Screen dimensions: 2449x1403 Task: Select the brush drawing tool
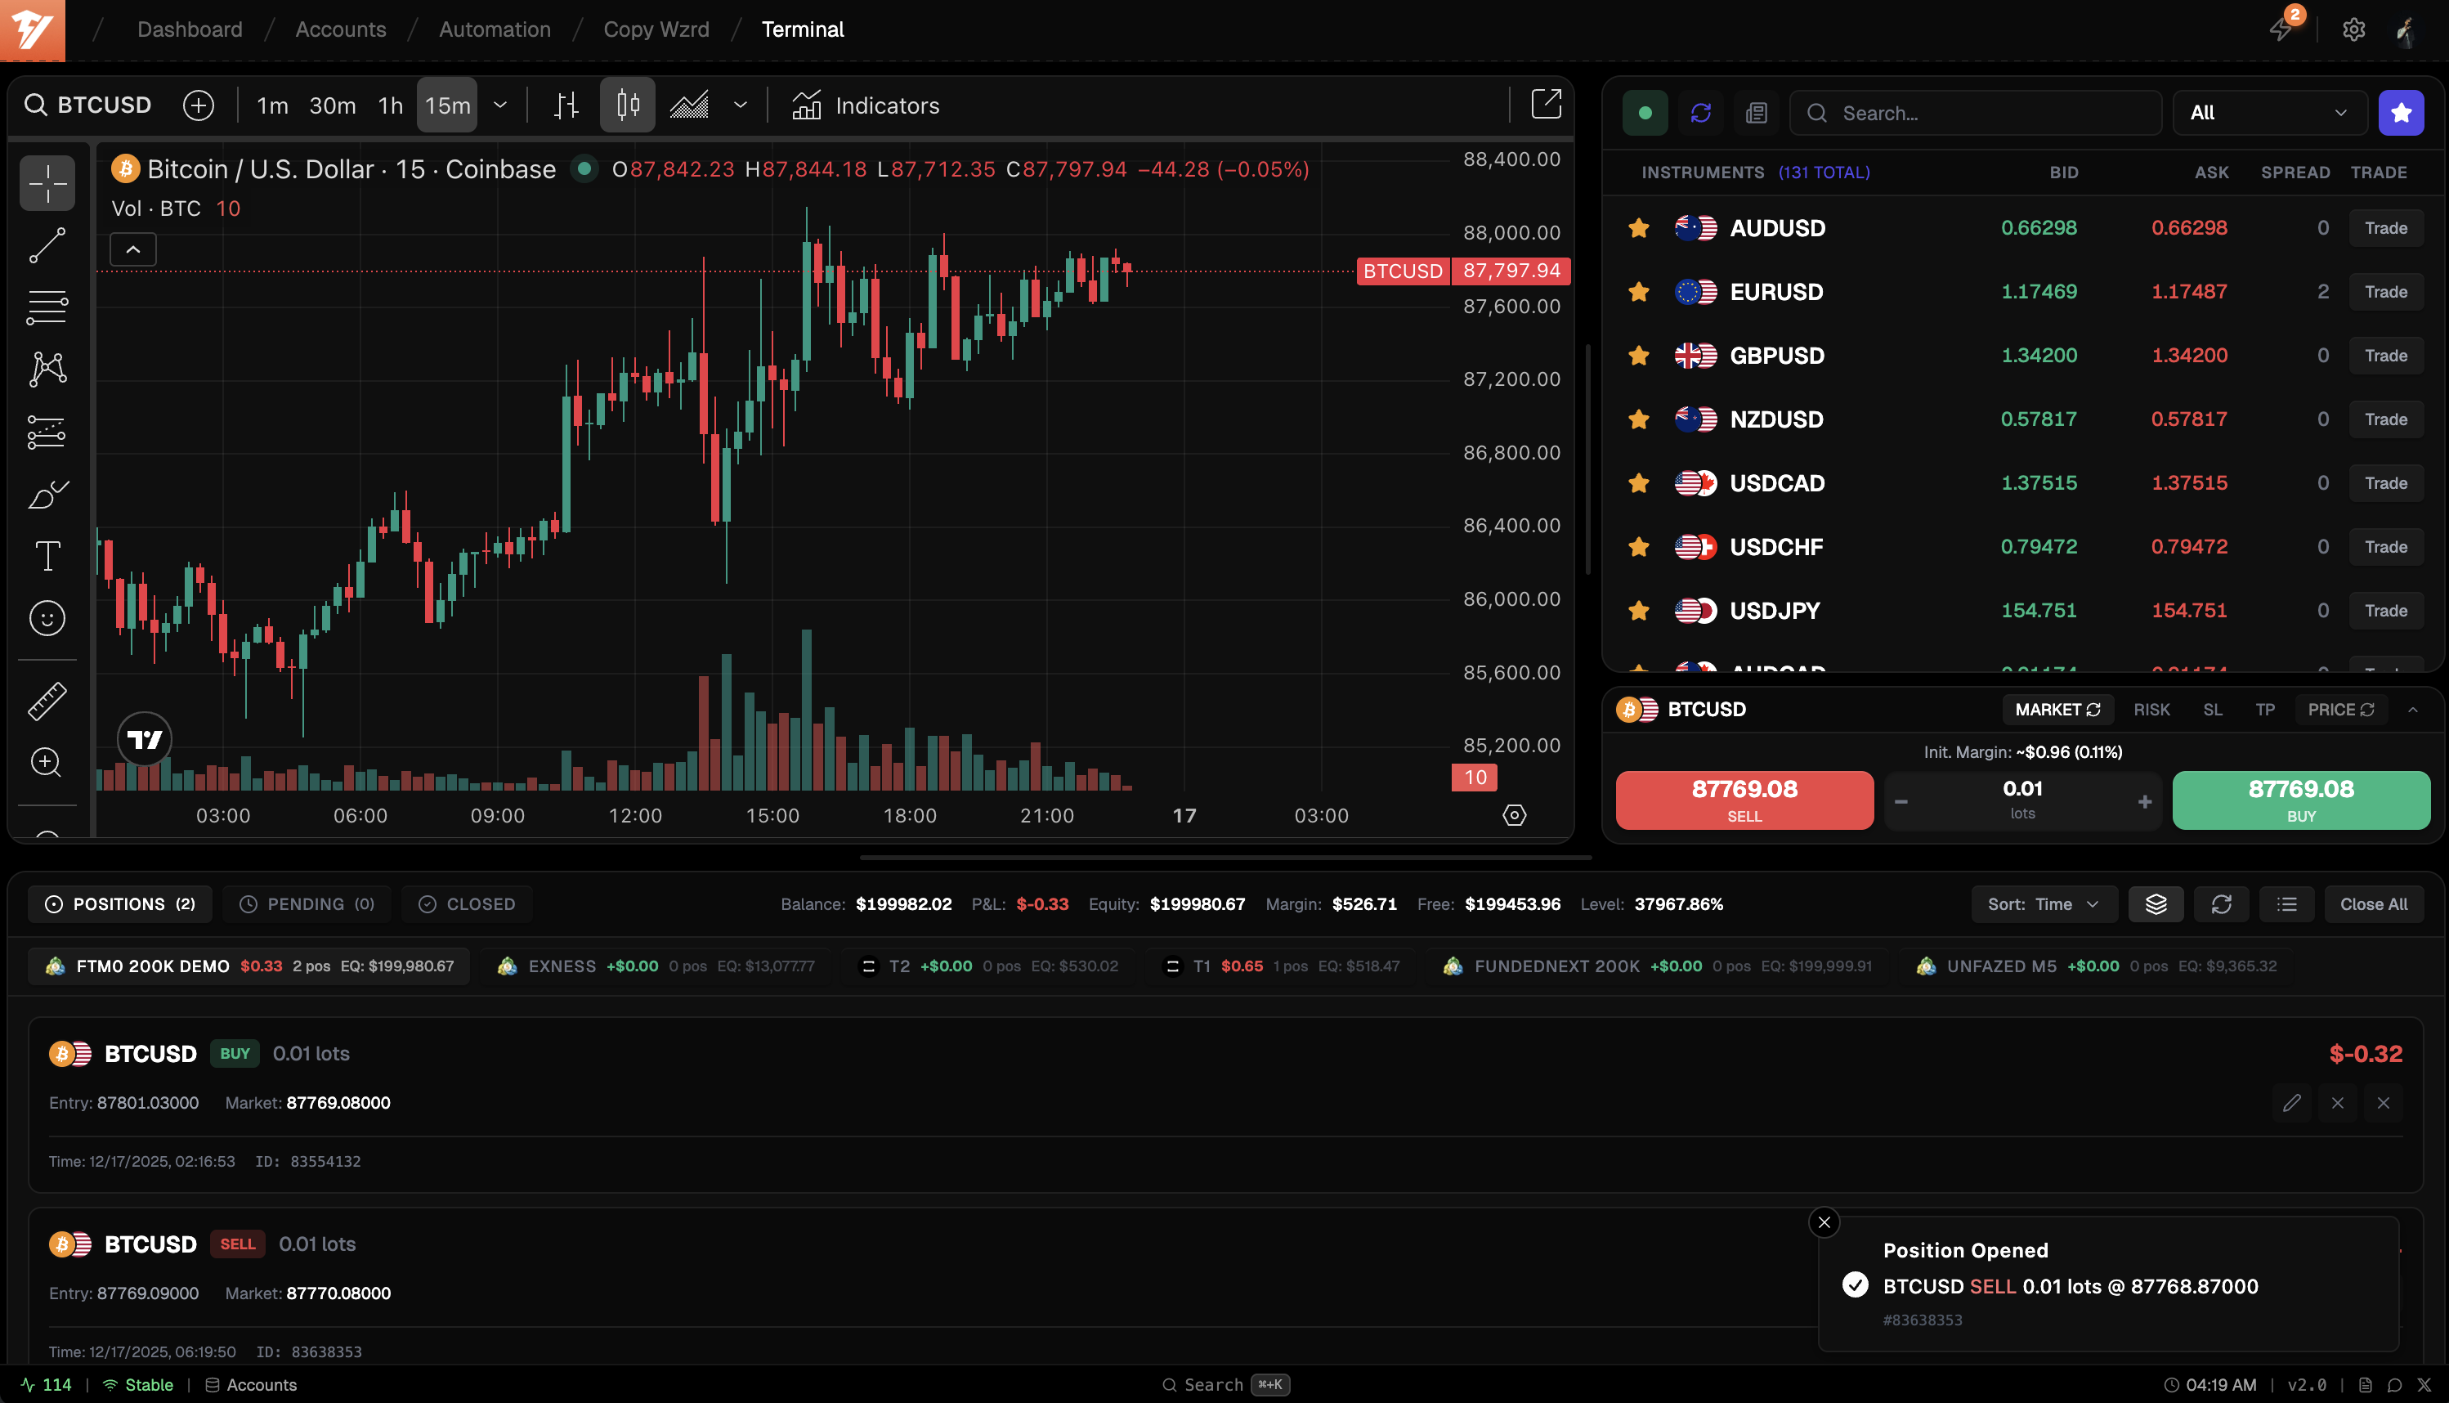pyautogui.click(x=47, y=495)
